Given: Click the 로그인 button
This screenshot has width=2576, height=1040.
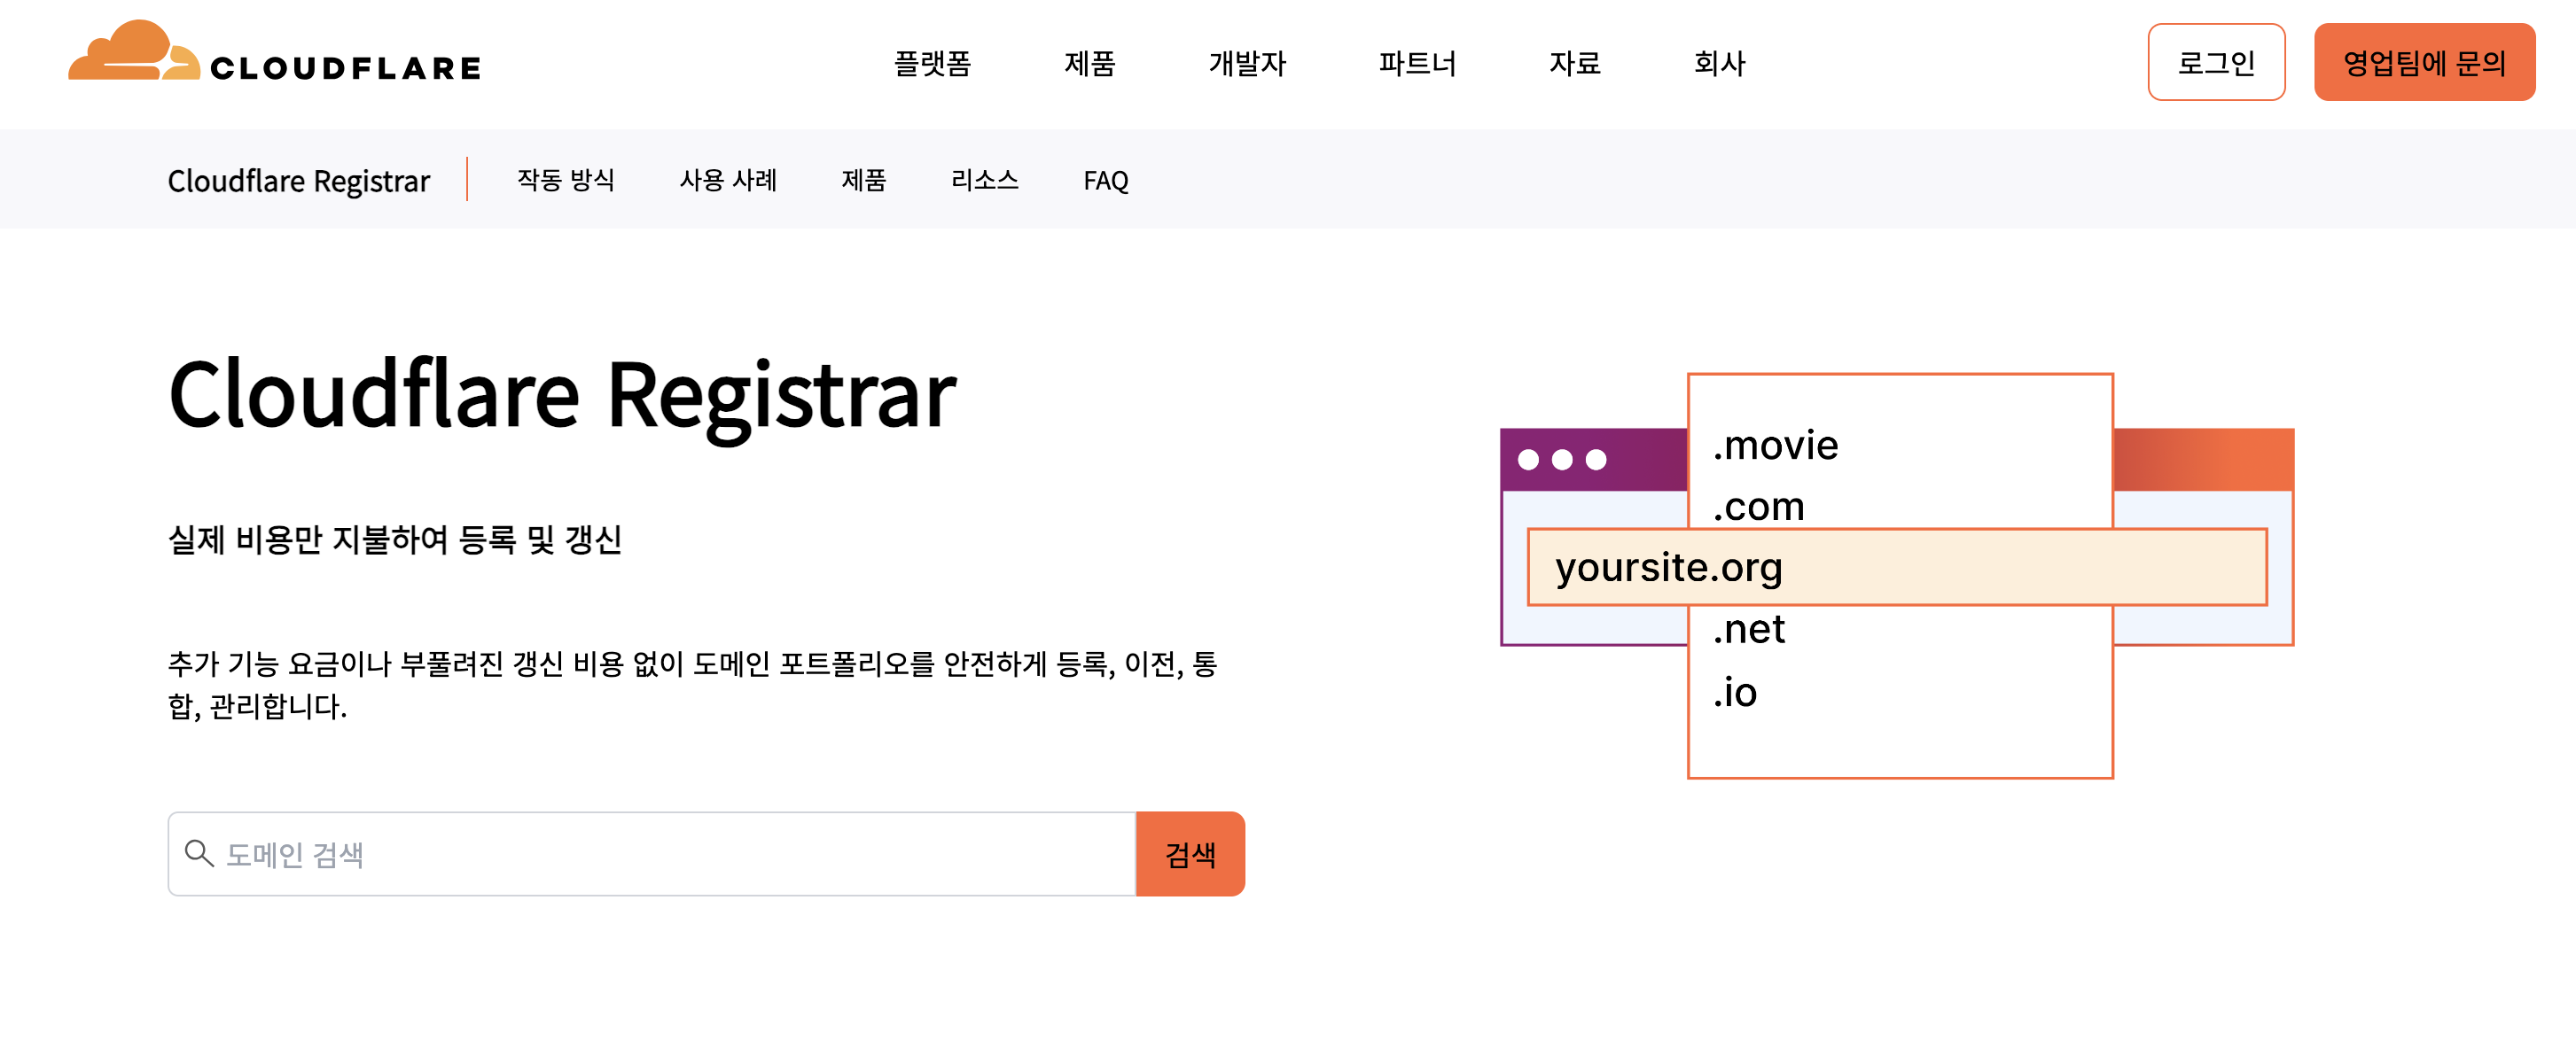Looking at the screenshot, I should [x=2215, y=63].
